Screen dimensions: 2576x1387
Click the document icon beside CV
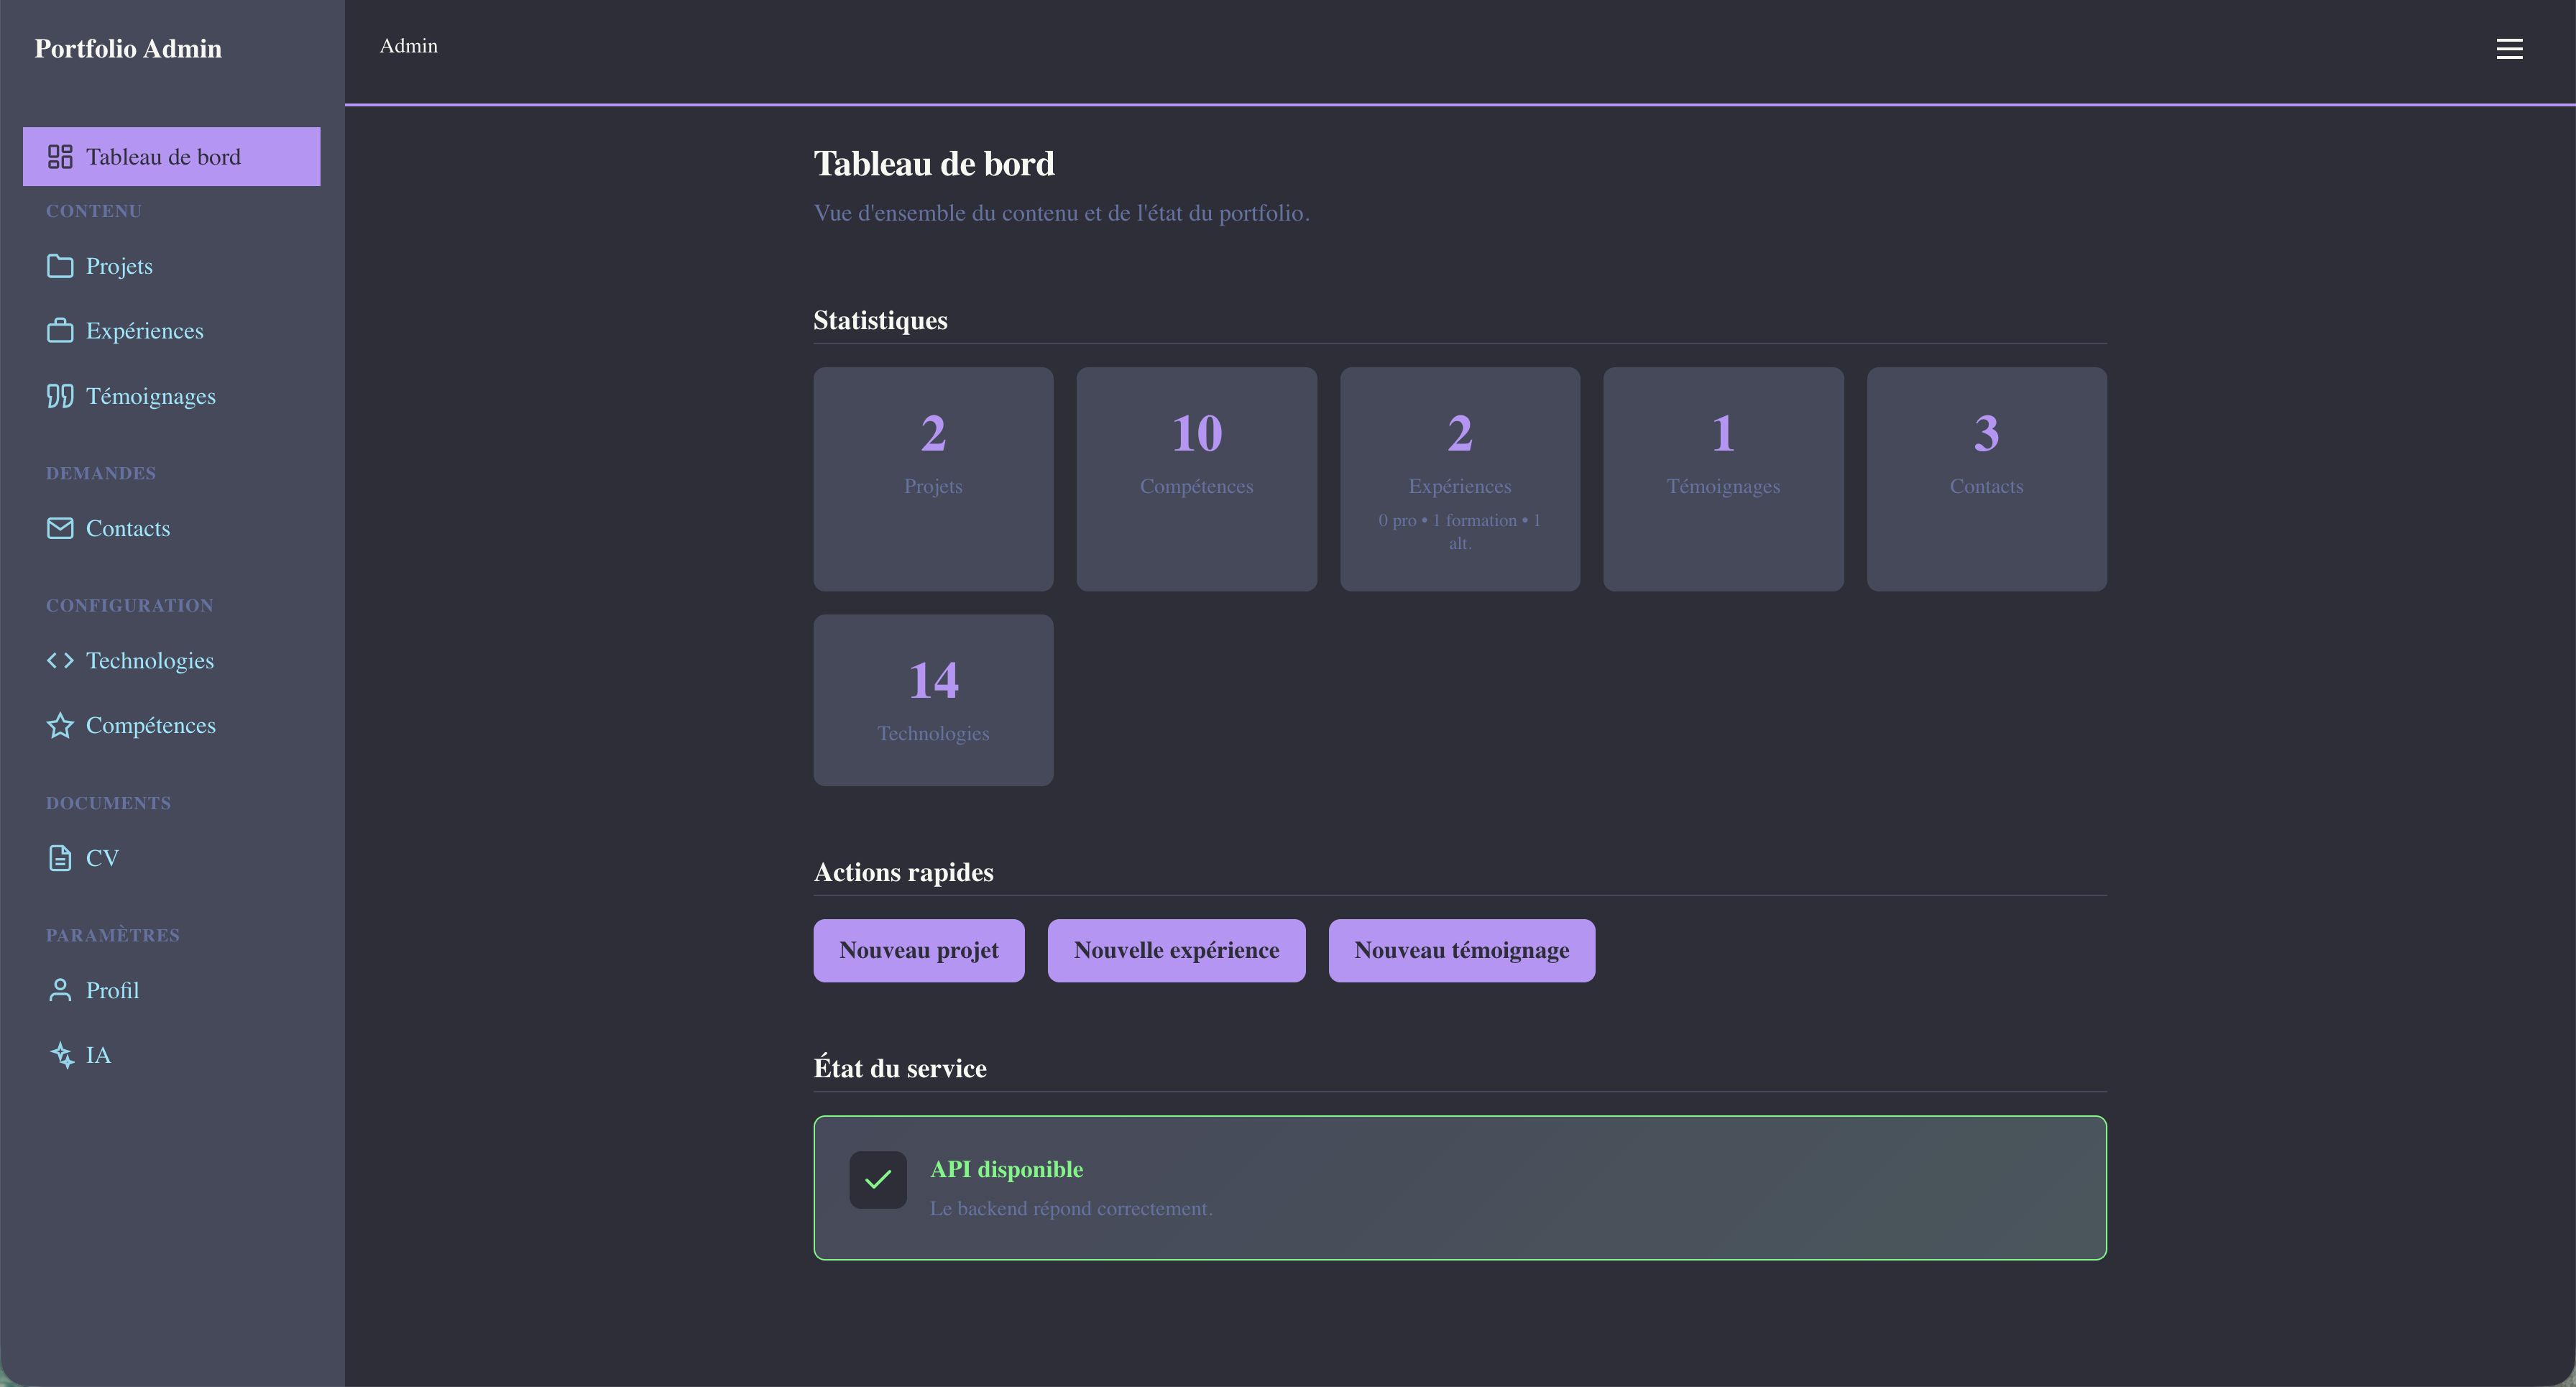point(60,858)
